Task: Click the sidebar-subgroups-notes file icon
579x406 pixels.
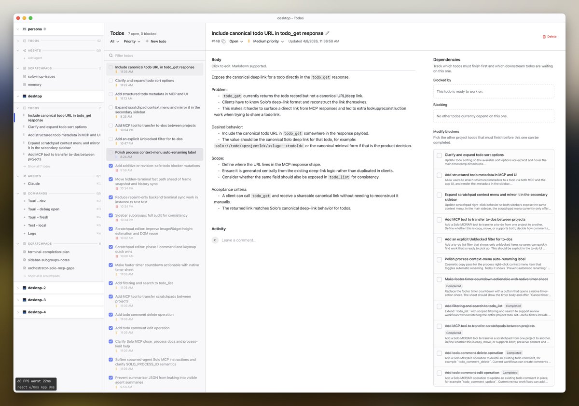Action: tap(24, 260)
